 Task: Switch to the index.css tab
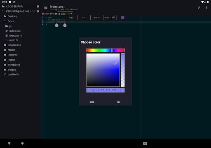pyautogui.click(x=65, y=14)
